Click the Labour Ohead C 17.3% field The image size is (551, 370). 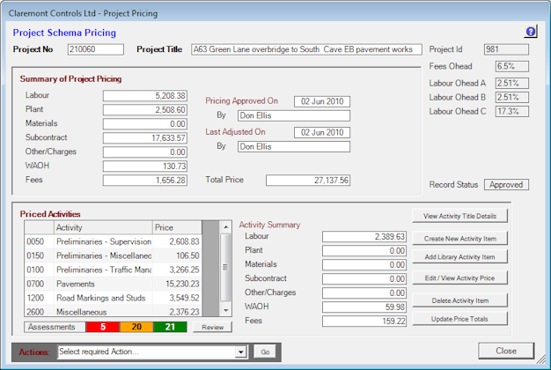(512, 111)
